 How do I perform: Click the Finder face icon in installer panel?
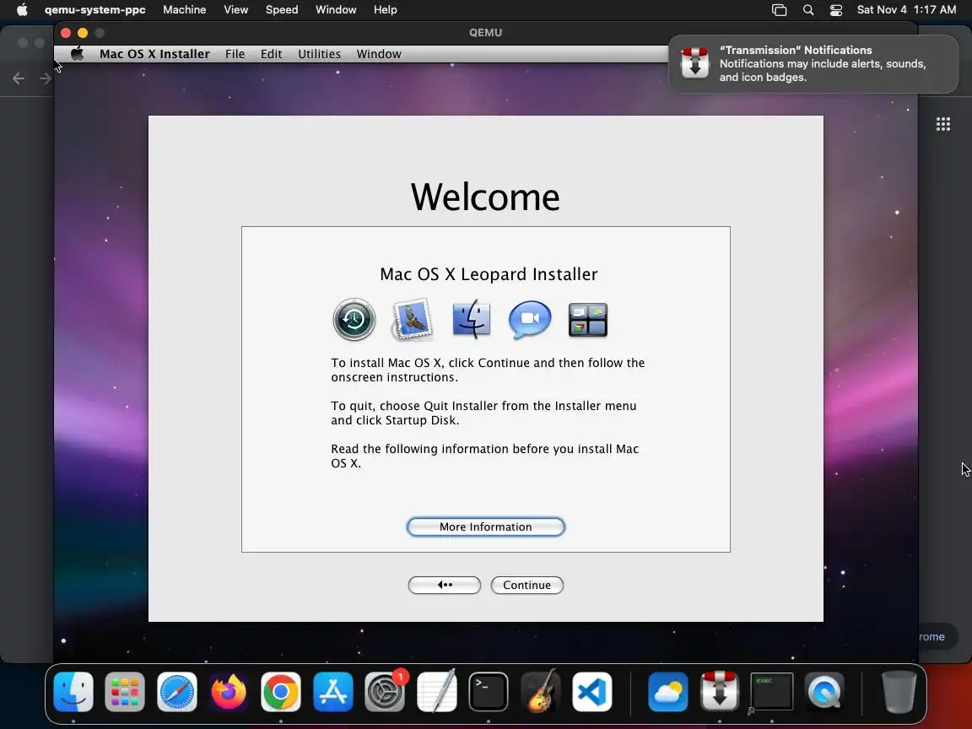(x=471, y=319)
